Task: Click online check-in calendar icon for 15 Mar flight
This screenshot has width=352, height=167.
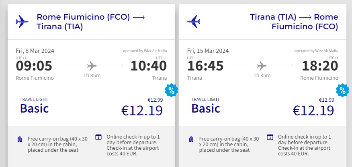Action: (270, 137)
